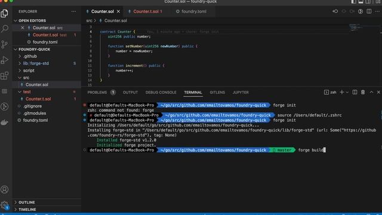Open the .gitmodules file

click(35, 113)
